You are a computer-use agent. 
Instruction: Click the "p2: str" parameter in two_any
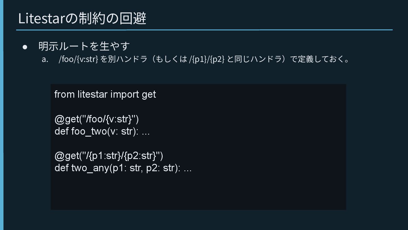coord(160,168)
